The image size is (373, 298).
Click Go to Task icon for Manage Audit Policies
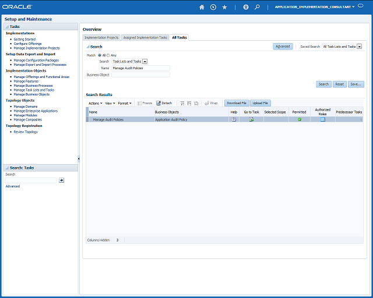click(x=251, y=119)
